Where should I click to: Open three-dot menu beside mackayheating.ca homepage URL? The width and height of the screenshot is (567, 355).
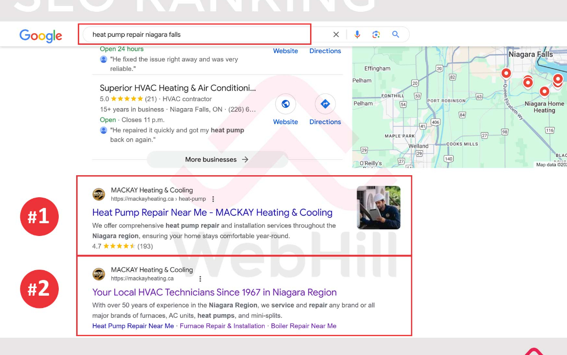[x=200, y=279]
